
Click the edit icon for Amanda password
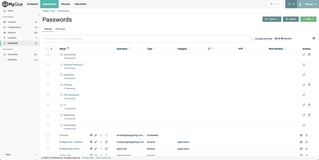[x=301, y=135]
